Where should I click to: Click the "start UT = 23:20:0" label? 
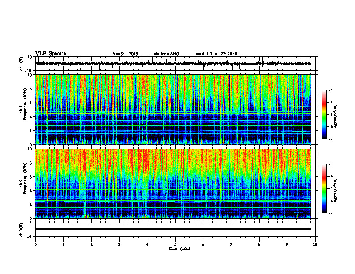[216, 54]
